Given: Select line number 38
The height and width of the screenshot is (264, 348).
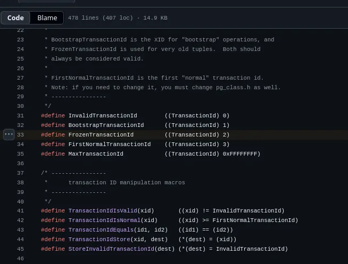Looking at the screenshot, I should (x=20, y=183).
